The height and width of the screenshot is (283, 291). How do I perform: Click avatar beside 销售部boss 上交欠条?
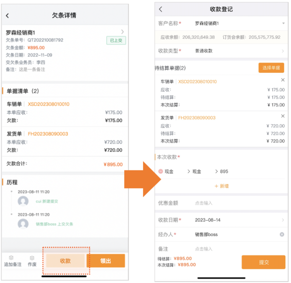23,224
